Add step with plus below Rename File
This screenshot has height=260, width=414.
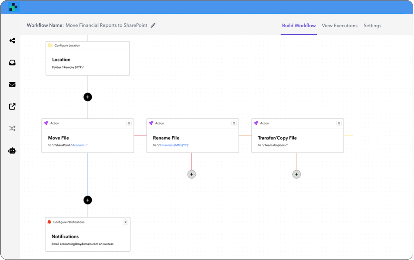point(192,174)
